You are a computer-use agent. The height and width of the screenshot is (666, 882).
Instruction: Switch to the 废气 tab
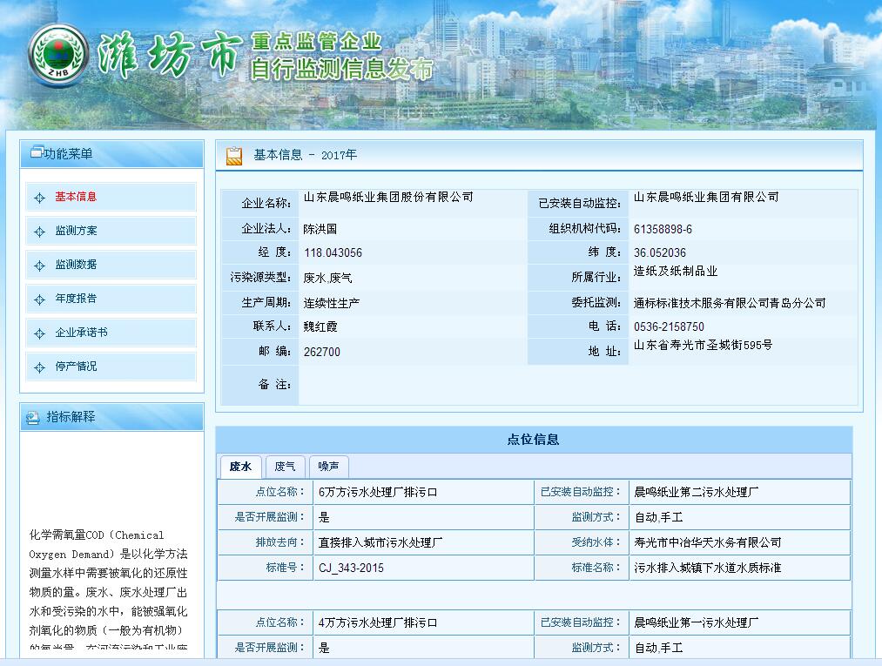[286, 467]
